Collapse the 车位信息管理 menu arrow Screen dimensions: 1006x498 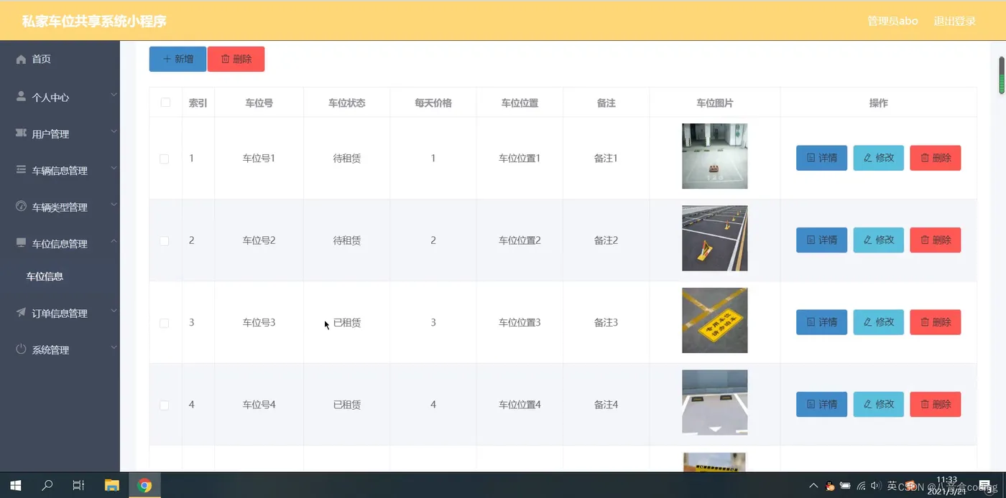click(x=114, y=242)
